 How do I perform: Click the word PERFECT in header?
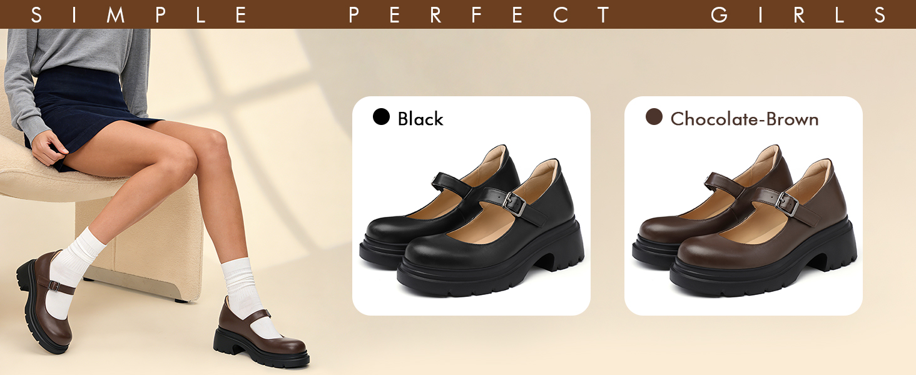click(481, 14)
